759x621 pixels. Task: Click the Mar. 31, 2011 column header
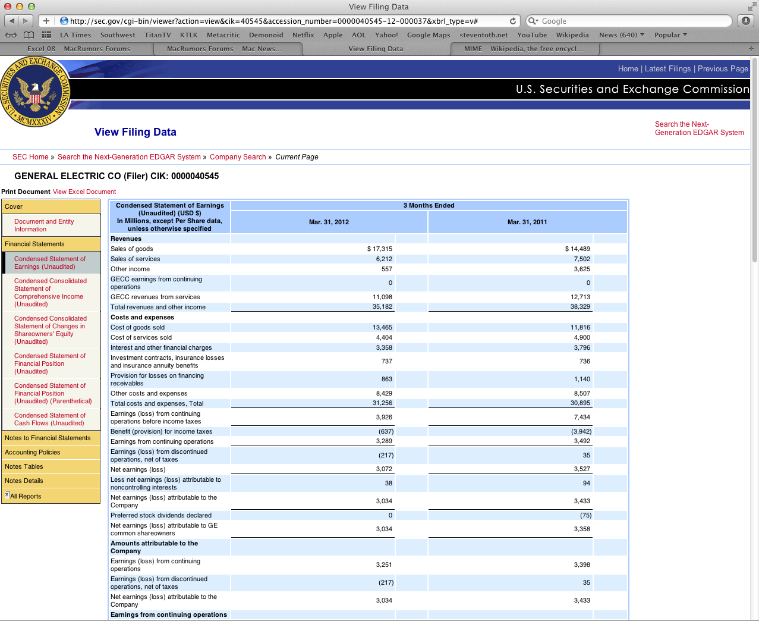(527, 222)
